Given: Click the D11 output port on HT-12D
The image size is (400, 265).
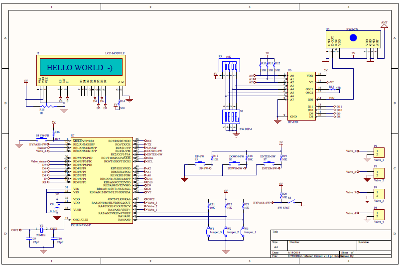Looking at the screenshot, I should tap(339, 107).
